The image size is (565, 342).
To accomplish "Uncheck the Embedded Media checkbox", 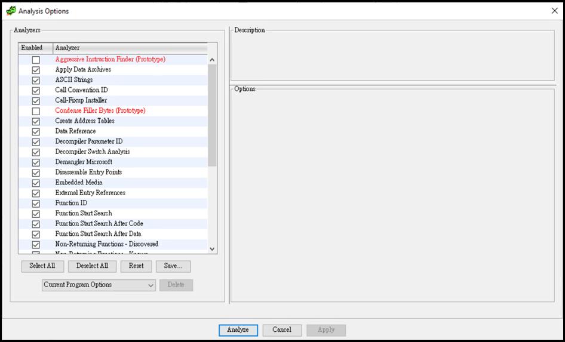I will [x=36, y=183].
